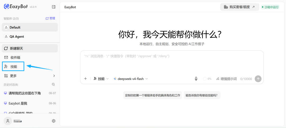Screen dimensions: 286x128
Task: Start a new chat via 新建聊天
Action: [x=30, y=48]
